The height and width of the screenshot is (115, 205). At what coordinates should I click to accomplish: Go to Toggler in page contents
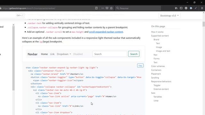click(157, 85)
